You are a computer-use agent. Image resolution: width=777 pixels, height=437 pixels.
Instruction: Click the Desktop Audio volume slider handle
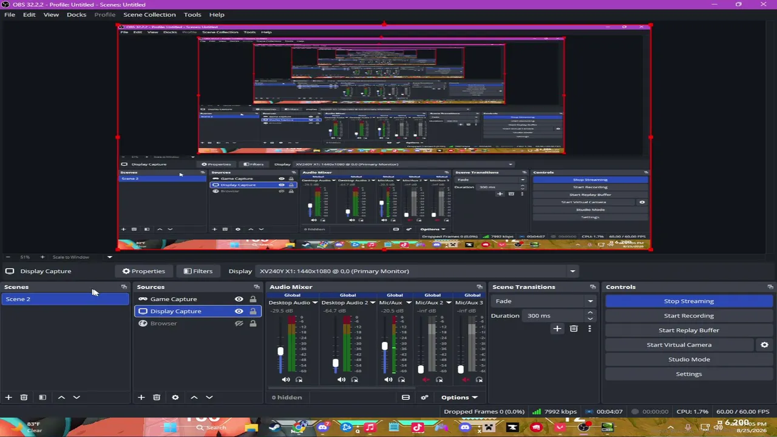pyautogui.click(x=280, y=351)
